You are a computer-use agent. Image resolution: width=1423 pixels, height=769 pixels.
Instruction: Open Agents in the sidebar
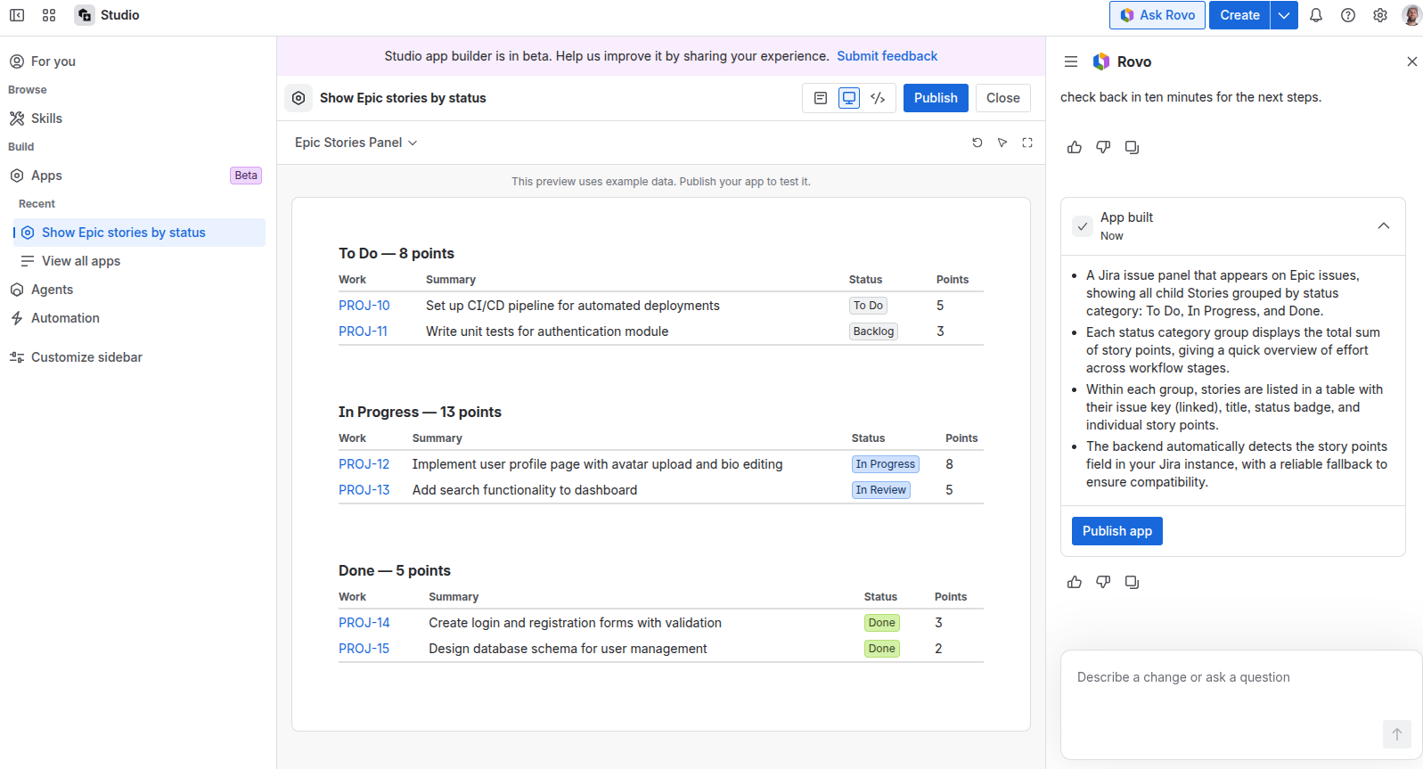click(x=137, y=290)
